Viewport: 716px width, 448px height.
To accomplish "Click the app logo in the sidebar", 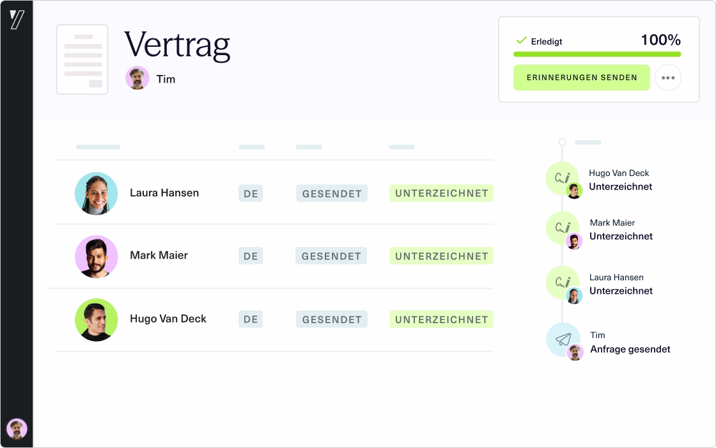I will pos(17,20).
